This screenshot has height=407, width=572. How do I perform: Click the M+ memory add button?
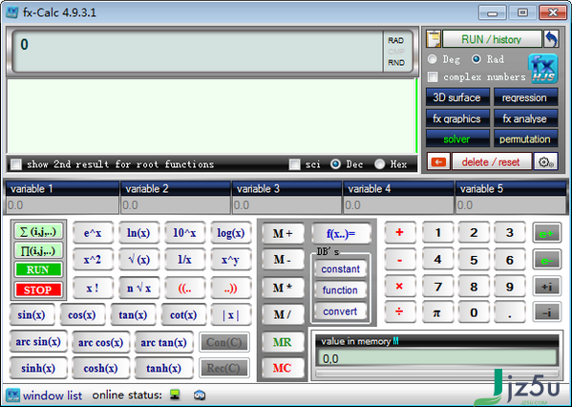point(283,234)
